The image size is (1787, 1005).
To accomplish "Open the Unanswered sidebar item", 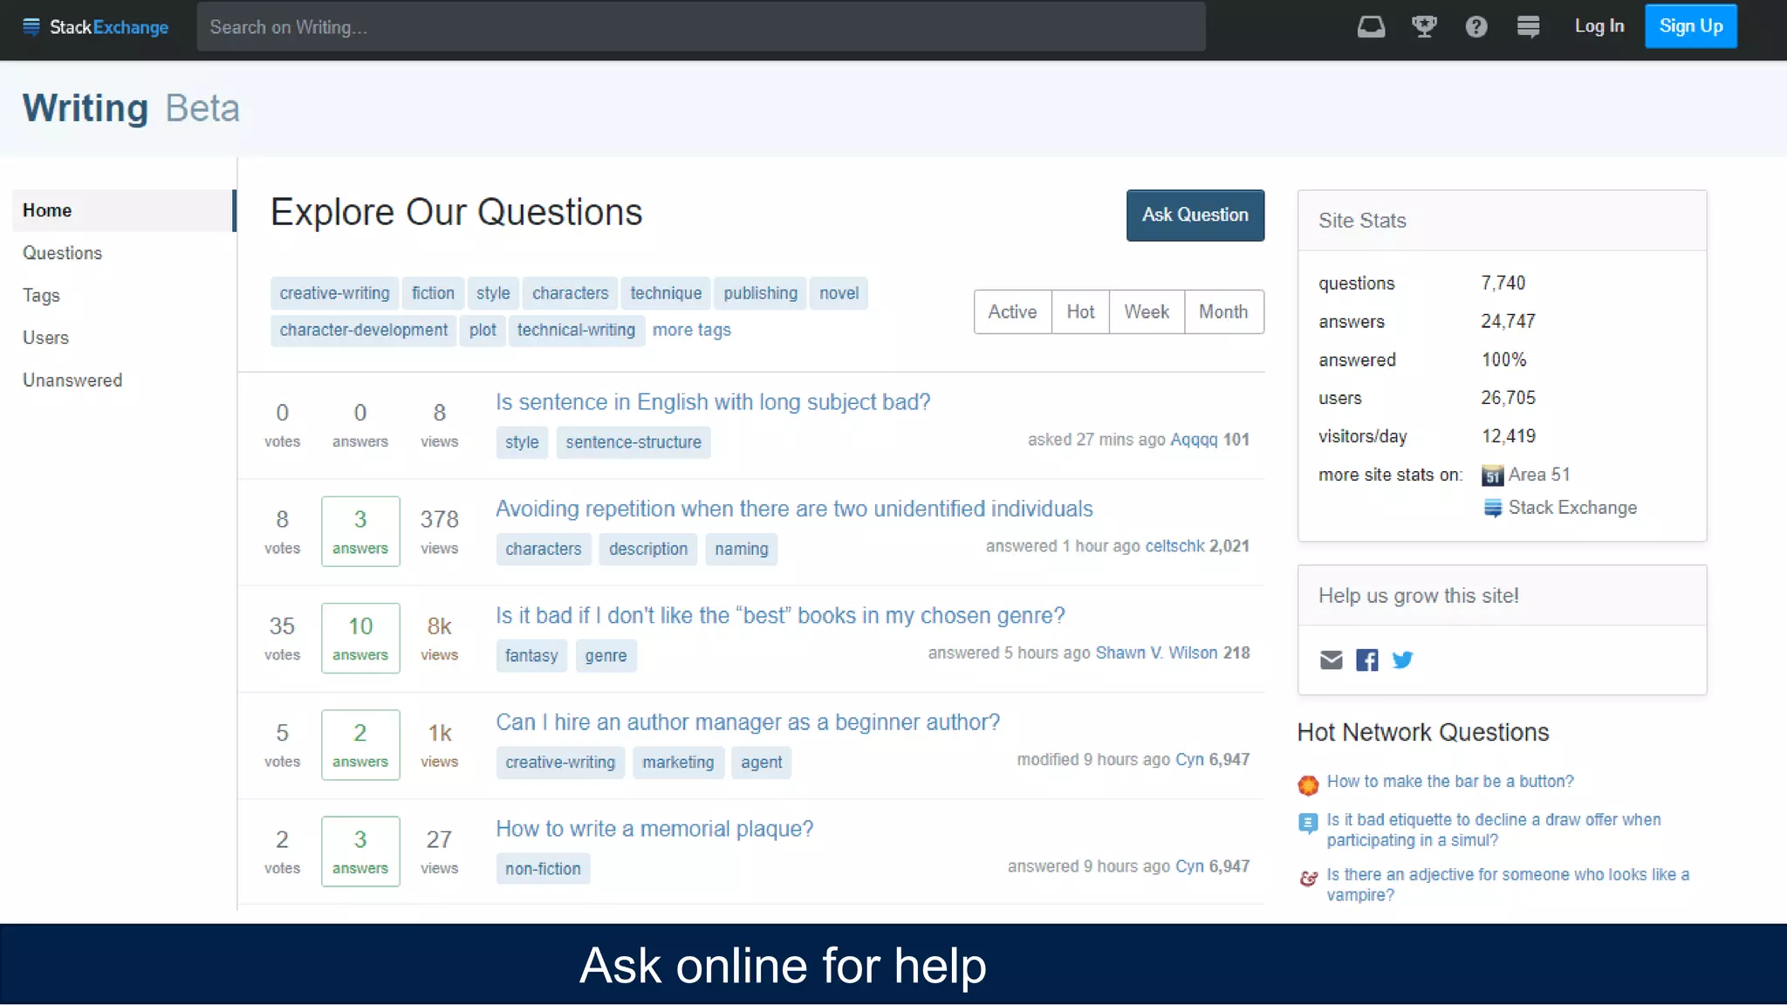I will 72,380.
